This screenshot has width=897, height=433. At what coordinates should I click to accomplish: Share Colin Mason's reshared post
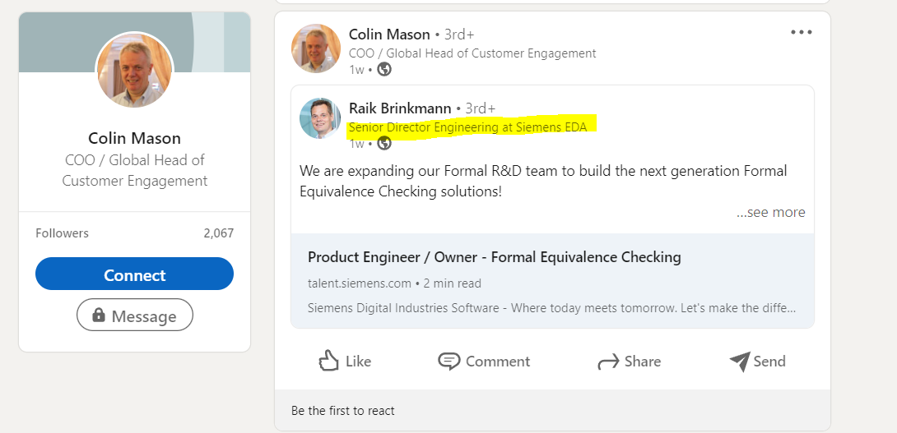(629, 362)
